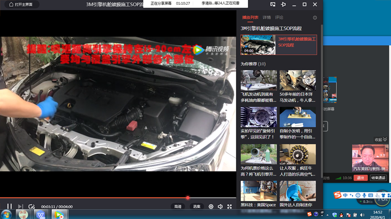The height and width of the screenshot is (219, 391).
Task: Switch to 评论 tab
Action: click(279, 18)
